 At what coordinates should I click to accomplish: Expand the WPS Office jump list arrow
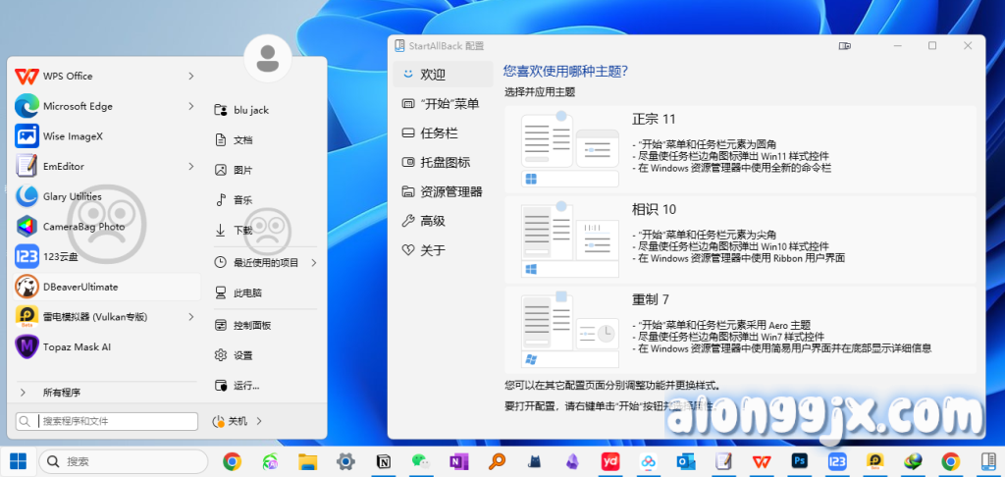[191, 77]
